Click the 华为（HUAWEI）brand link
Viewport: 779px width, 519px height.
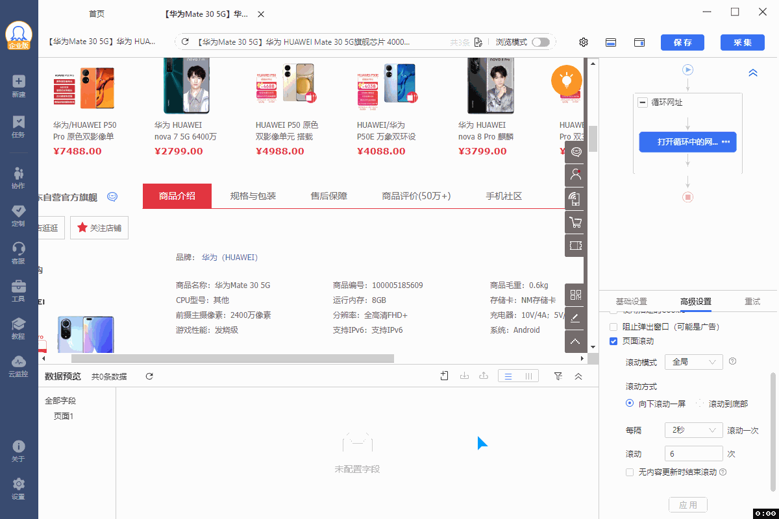230,258
